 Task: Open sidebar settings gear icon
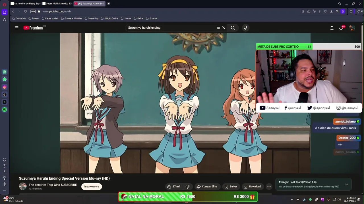tap(5, 184)
